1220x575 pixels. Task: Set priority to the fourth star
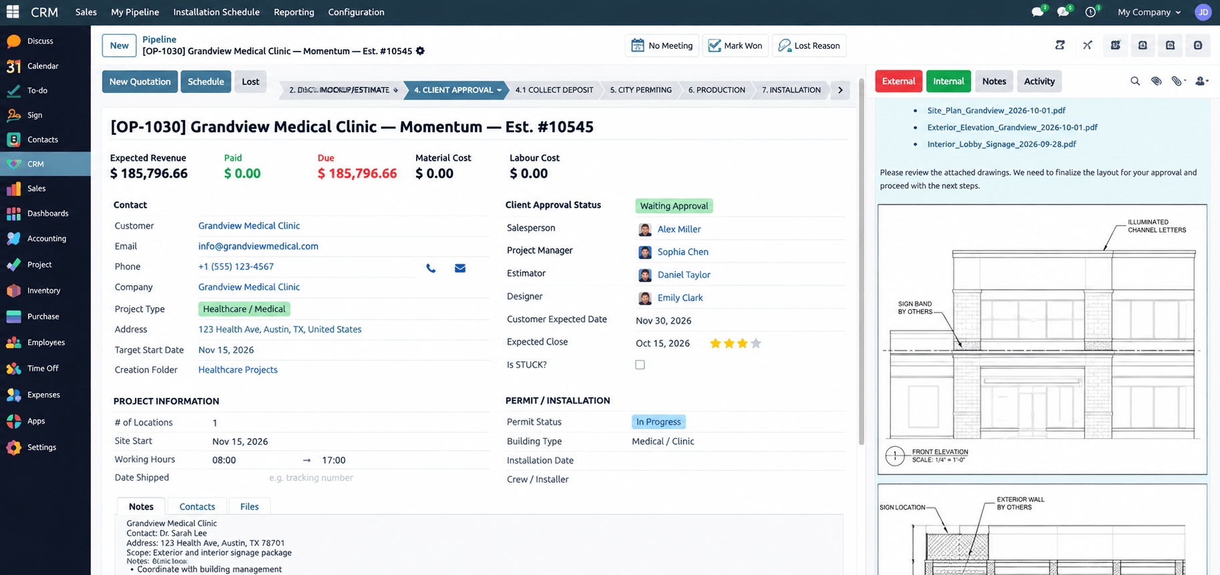[x=756, y=343]
